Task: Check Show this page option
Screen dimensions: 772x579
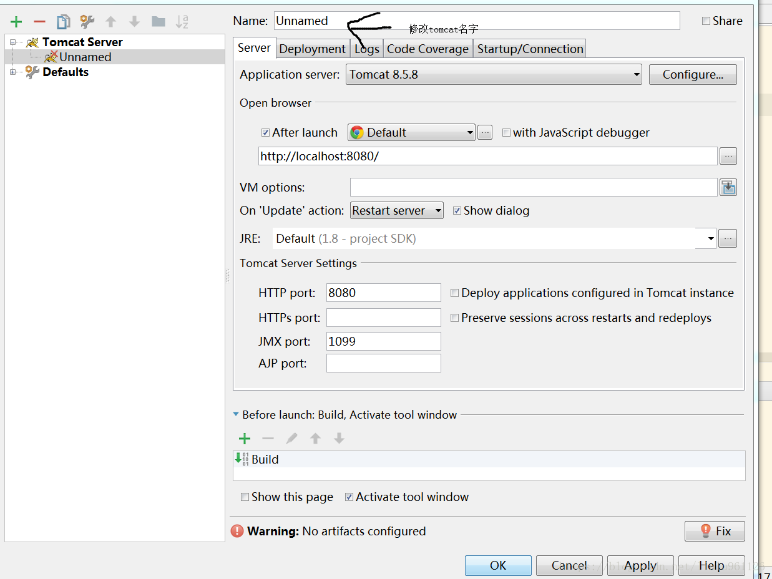Action: (245, 497)
